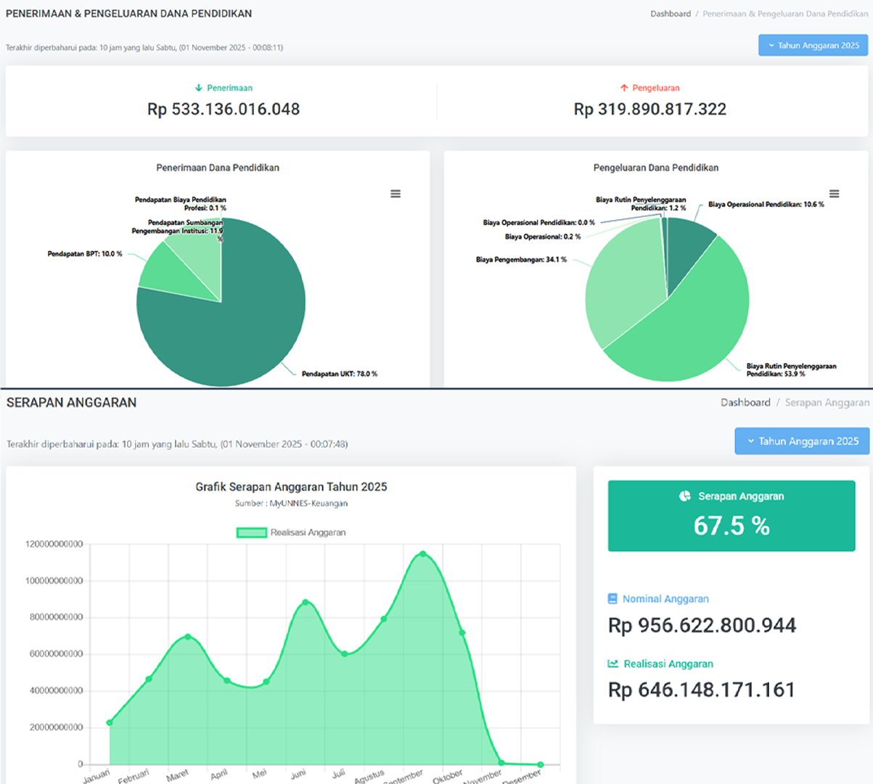Click the Juni data point on the graph

pyautogui.click(x=306, y=602)
